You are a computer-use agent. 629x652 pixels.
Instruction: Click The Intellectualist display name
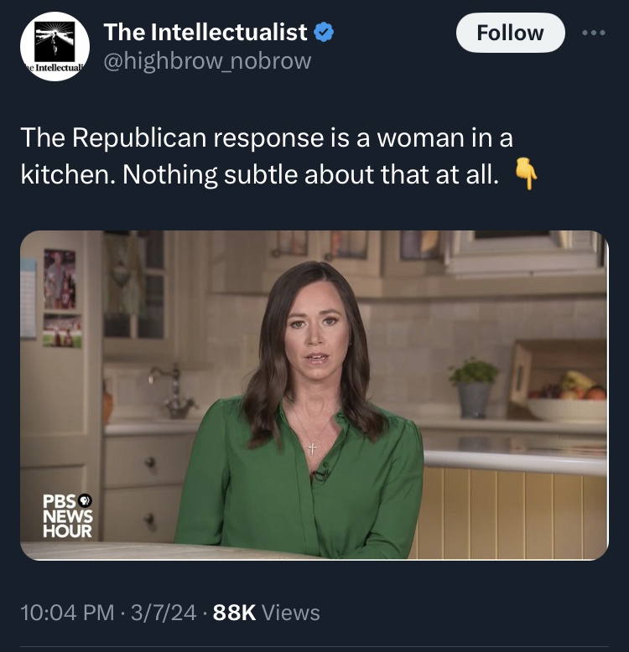coord(205,33)
